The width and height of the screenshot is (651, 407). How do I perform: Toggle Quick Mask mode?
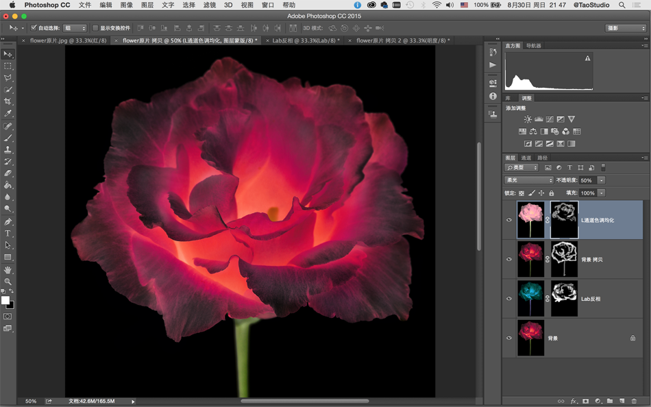pos(8,317)
